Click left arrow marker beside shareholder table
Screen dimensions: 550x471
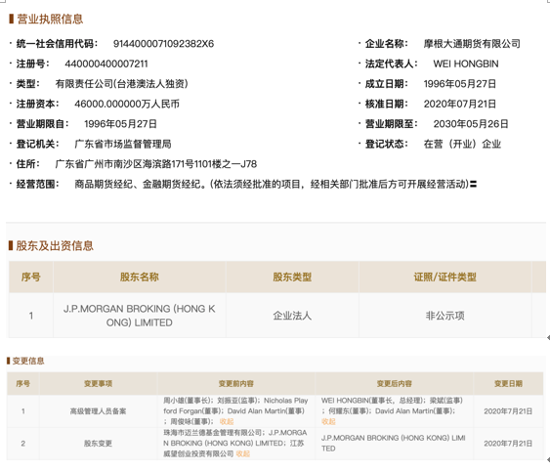pyautogui.click(x=548, y=338)
